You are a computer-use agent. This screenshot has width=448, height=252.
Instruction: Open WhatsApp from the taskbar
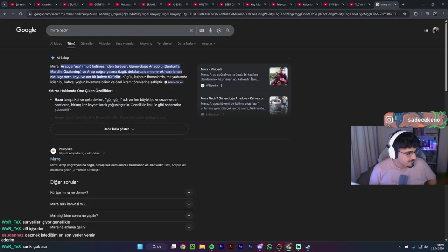[x=269, y=247]
